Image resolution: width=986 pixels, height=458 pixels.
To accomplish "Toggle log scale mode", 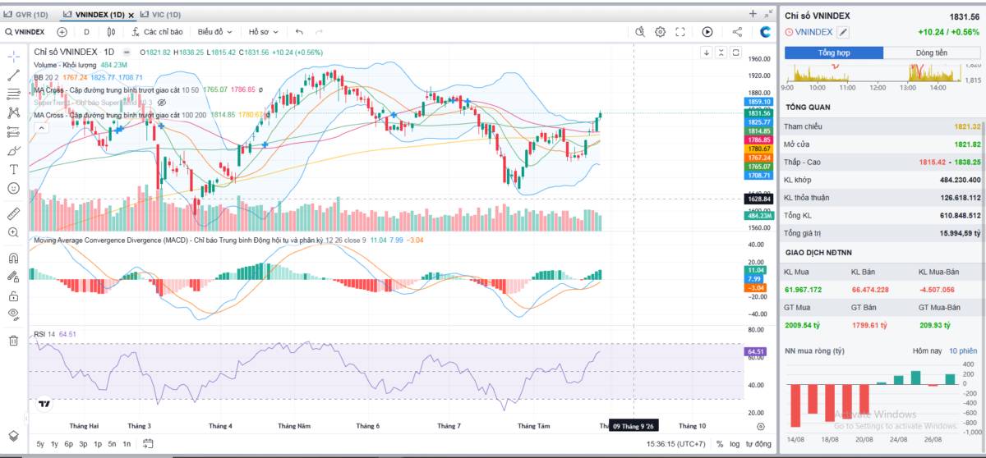I will coord(735,444).
